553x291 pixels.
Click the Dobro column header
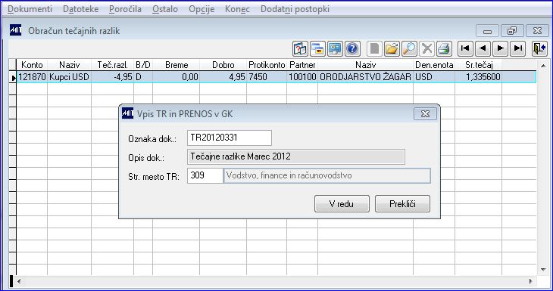(x=223, y=65)
